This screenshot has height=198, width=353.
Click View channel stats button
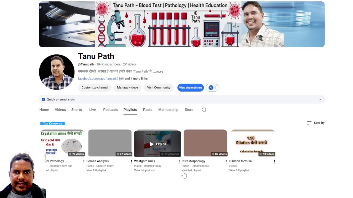tap(191, 87)
